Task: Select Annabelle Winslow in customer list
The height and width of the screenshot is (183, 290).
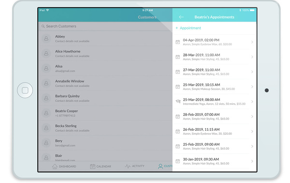Action: coord(105,83)
